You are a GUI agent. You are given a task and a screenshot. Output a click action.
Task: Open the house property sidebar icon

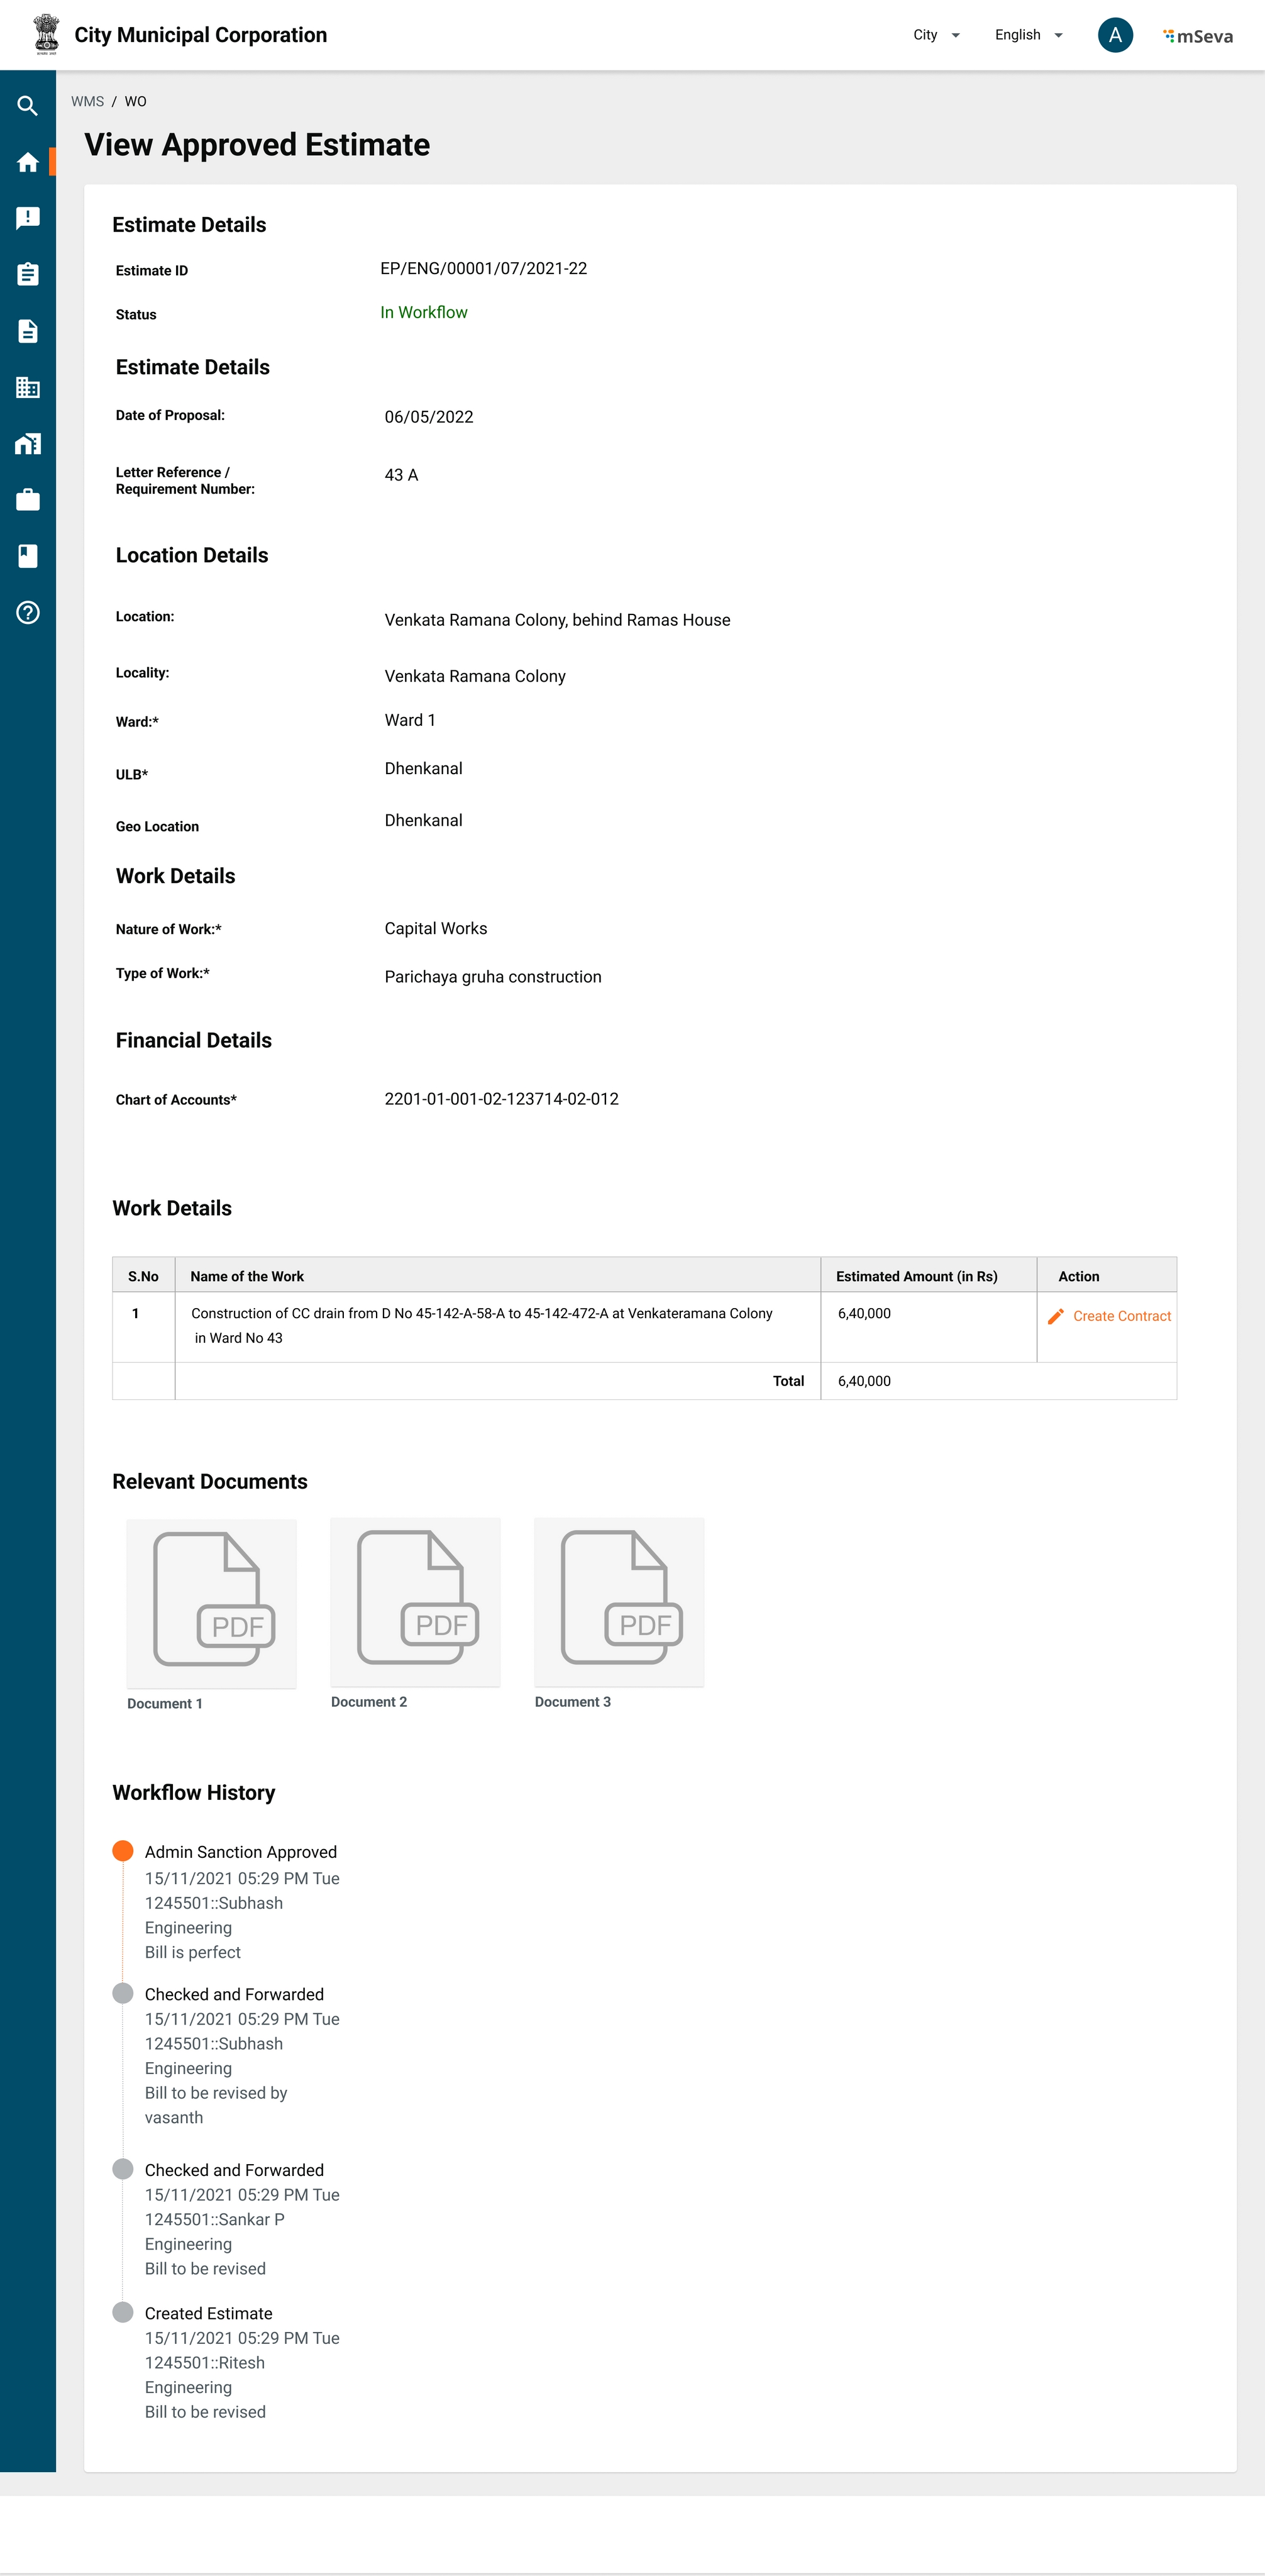tap(28, 444)
